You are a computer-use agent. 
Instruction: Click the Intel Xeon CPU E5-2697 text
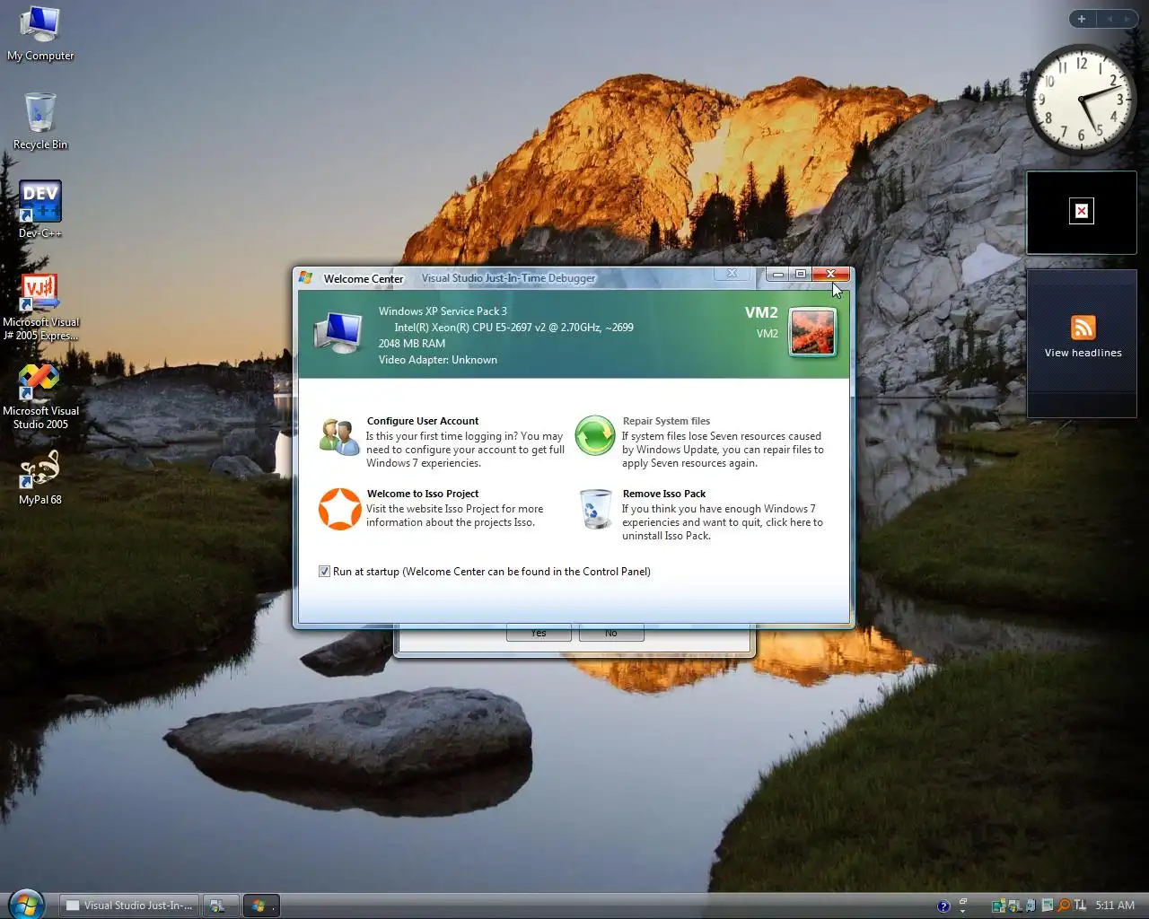pyautogui.click(x=513, y=328)
